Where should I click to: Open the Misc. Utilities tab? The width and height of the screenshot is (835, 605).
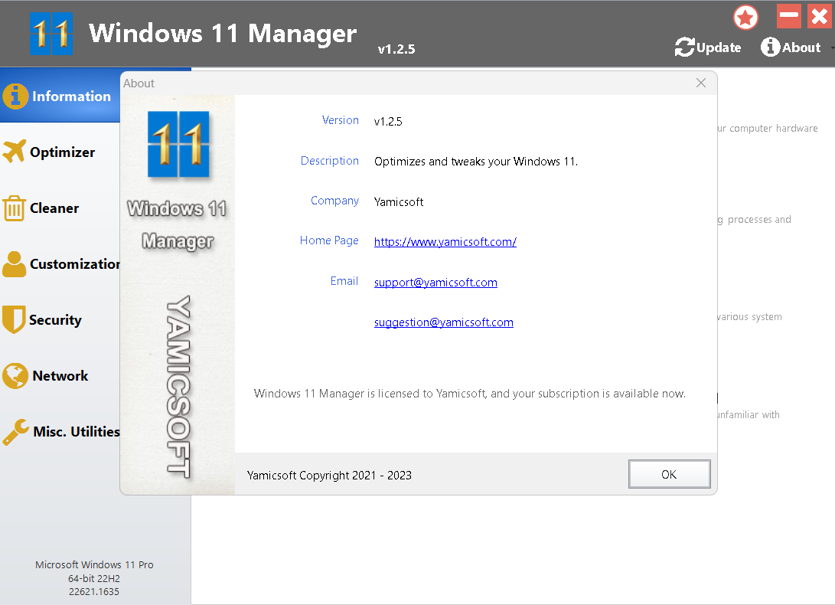point(77,432)
